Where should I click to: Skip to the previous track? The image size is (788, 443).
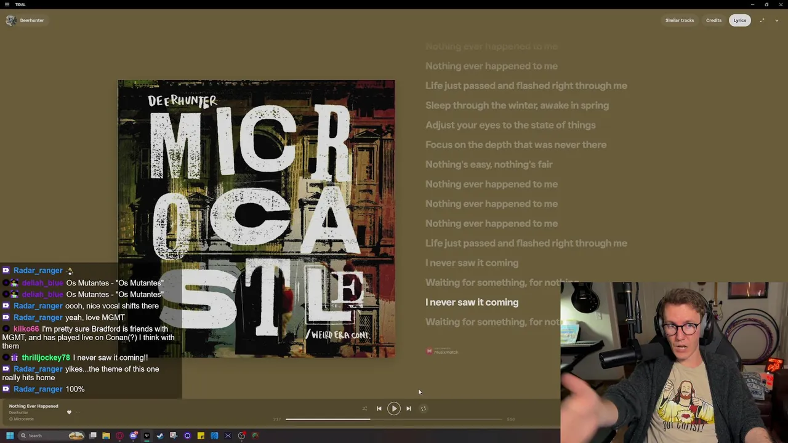(x=379, y=409)
